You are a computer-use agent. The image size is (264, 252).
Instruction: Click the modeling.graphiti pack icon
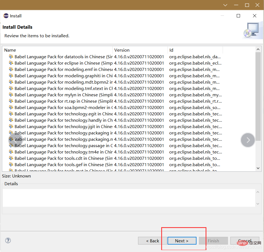point(11,76)
